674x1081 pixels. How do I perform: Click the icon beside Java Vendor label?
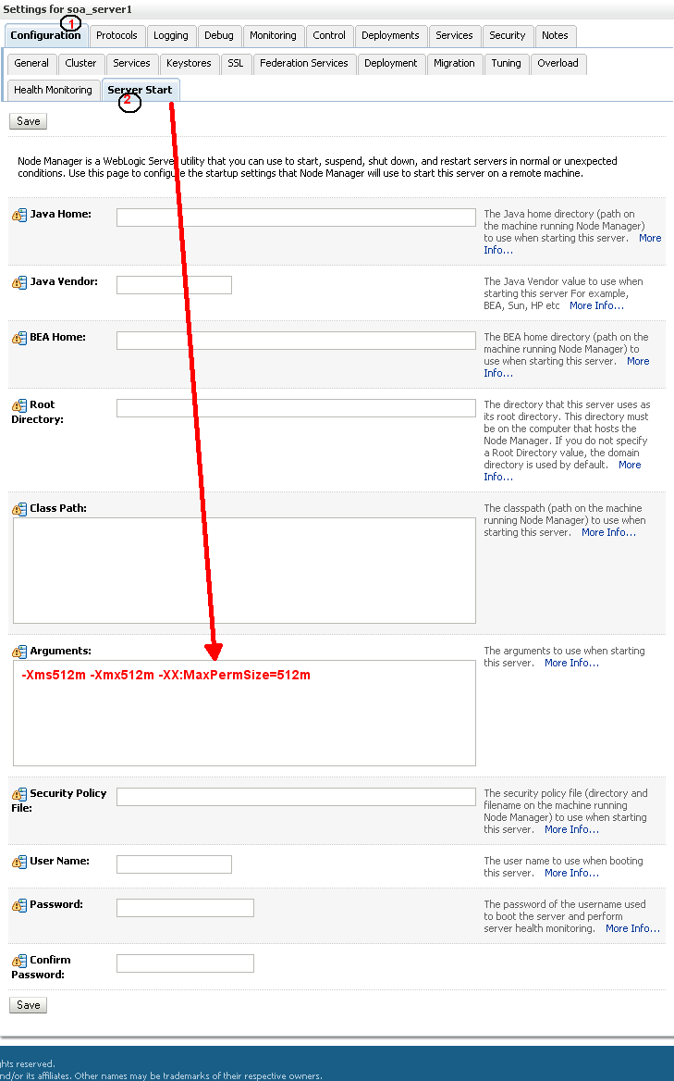coord(19,282)
